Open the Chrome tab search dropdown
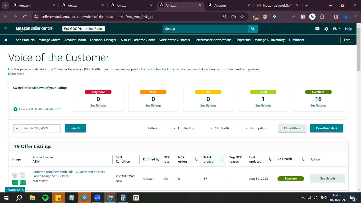The height and width of the screenshot is (203, 361). point(5,5)
